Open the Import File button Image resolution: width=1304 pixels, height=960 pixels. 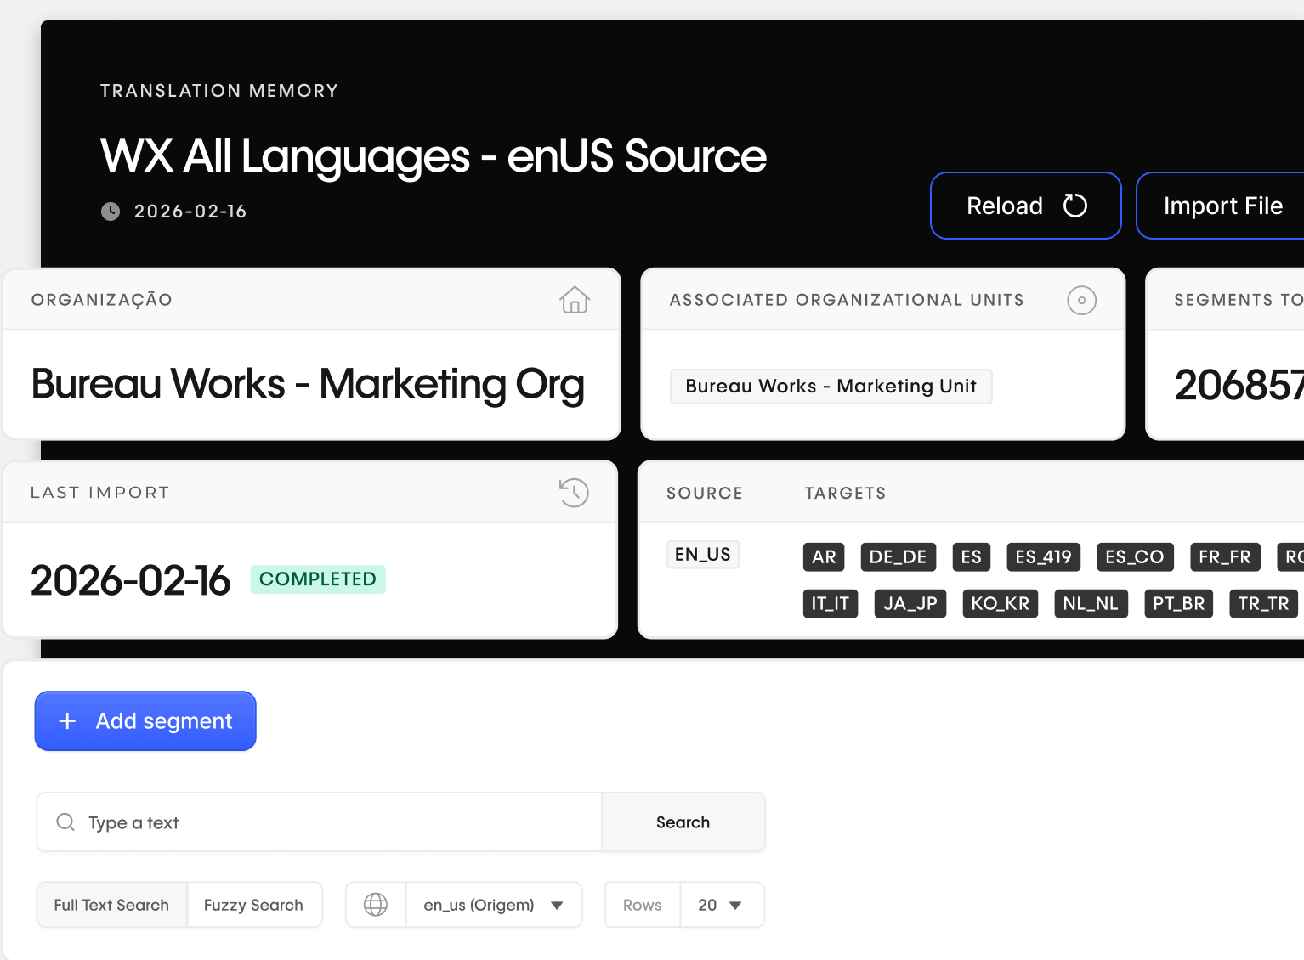(1221, 206)
